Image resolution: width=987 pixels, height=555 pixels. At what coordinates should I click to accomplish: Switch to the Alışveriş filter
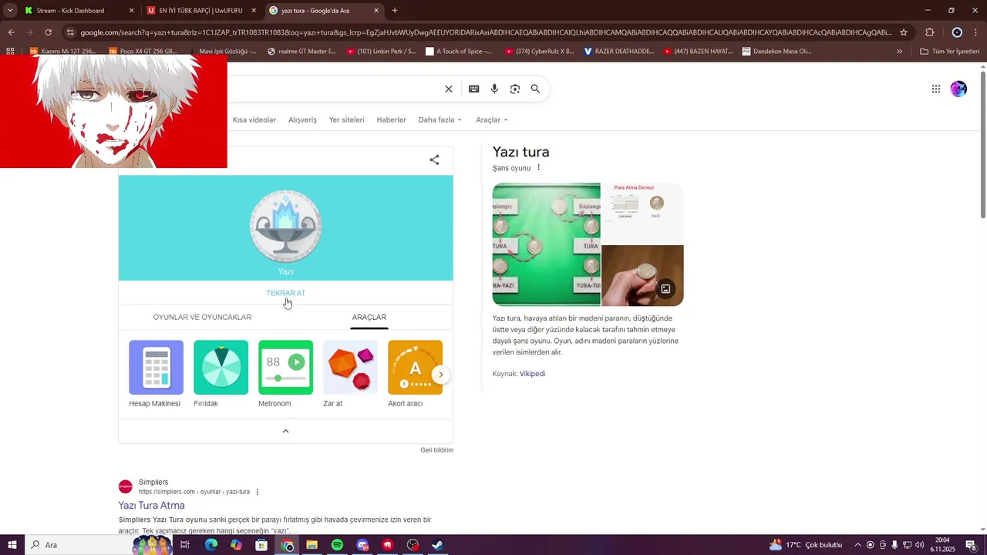[x=302, y=119]
